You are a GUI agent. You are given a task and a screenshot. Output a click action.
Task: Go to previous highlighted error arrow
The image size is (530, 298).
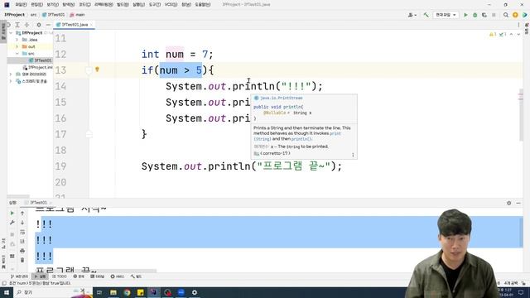(511, 35)
